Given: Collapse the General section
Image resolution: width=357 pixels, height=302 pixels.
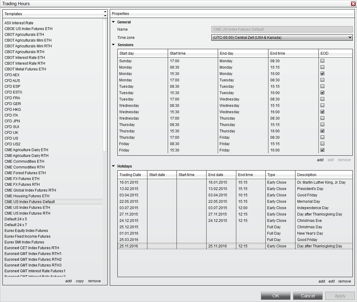Looking at the screenshot, I should 113,22.
